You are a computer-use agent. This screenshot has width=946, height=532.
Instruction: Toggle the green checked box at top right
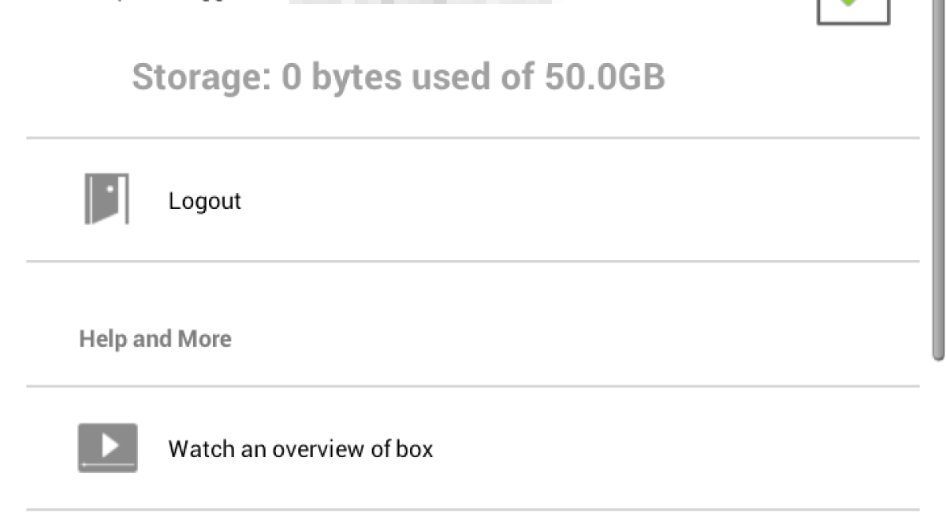coord(853,9)
